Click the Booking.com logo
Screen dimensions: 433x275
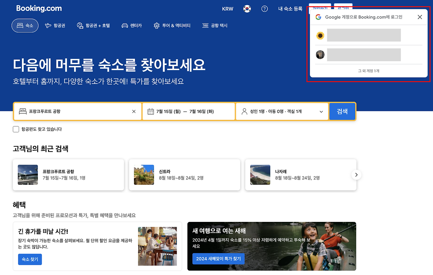point(39,8)
